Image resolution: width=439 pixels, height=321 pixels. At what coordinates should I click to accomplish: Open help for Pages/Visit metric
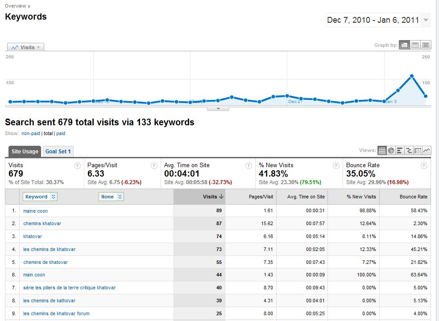154,166
